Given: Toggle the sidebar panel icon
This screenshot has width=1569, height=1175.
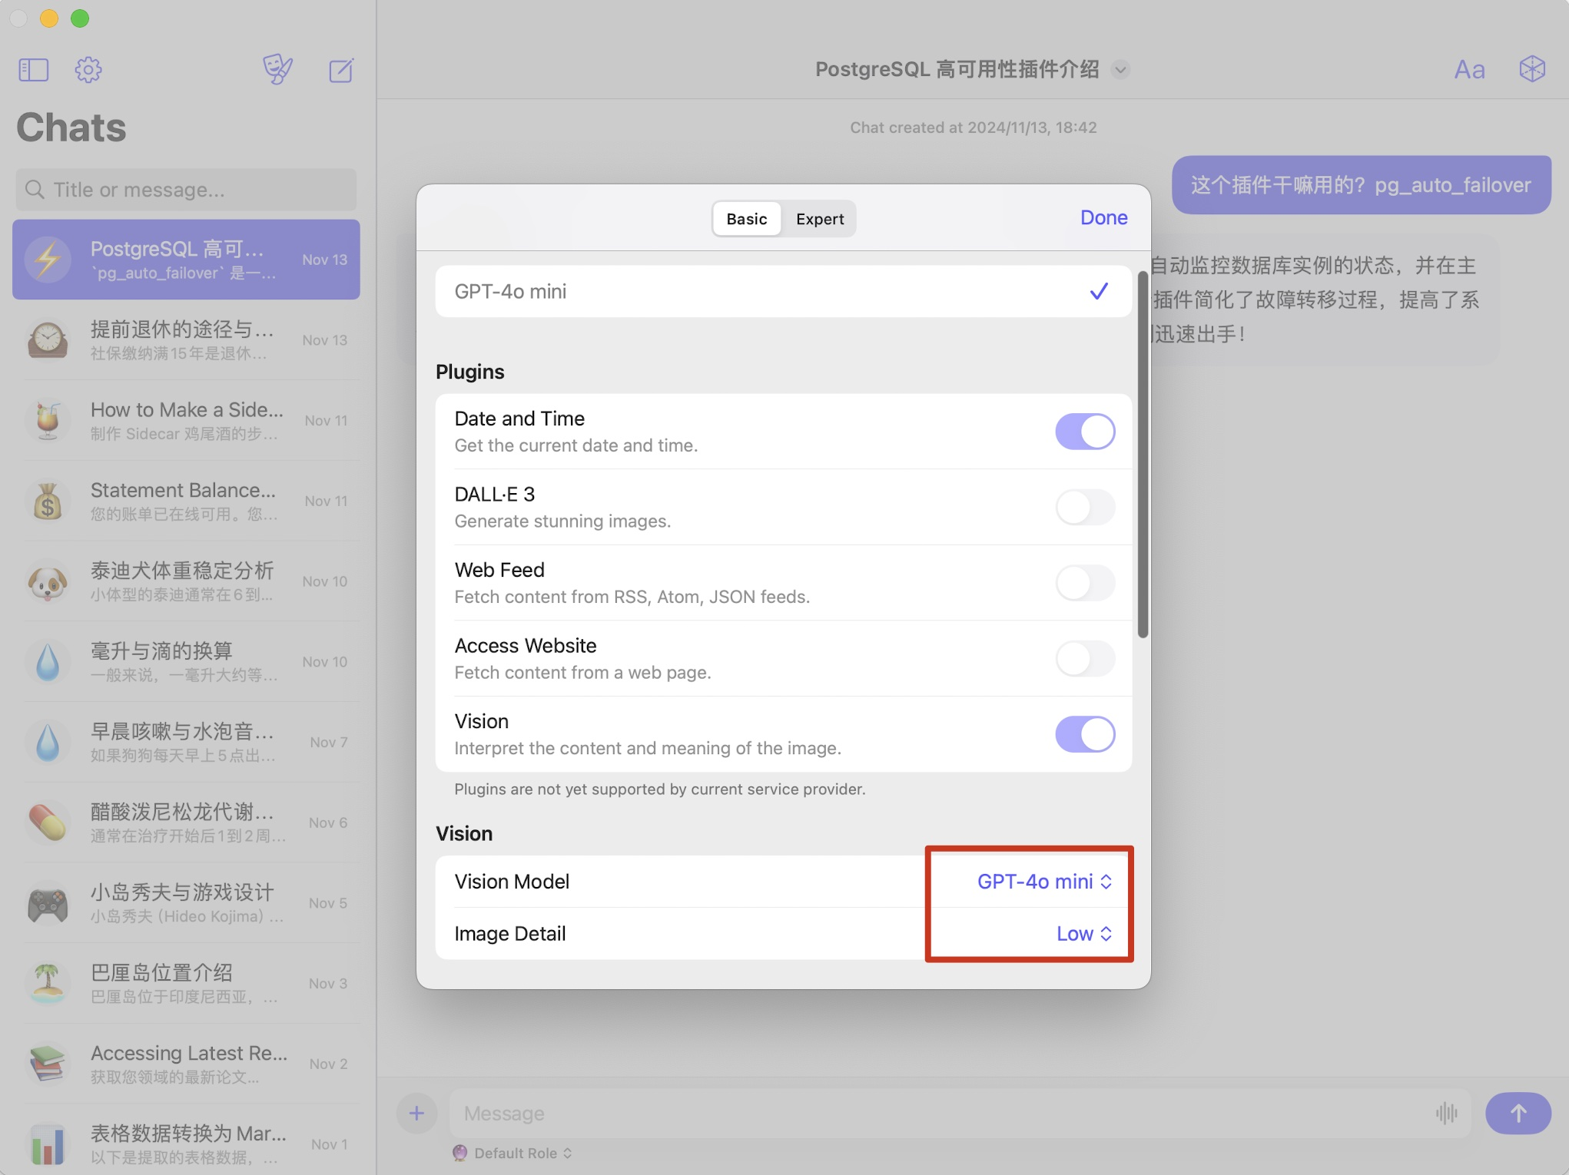Looking at the screenshot, I should coord(34,70).
